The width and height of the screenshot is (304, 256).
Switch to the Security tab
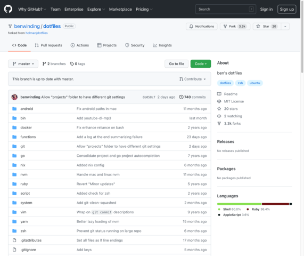point(135,45)
